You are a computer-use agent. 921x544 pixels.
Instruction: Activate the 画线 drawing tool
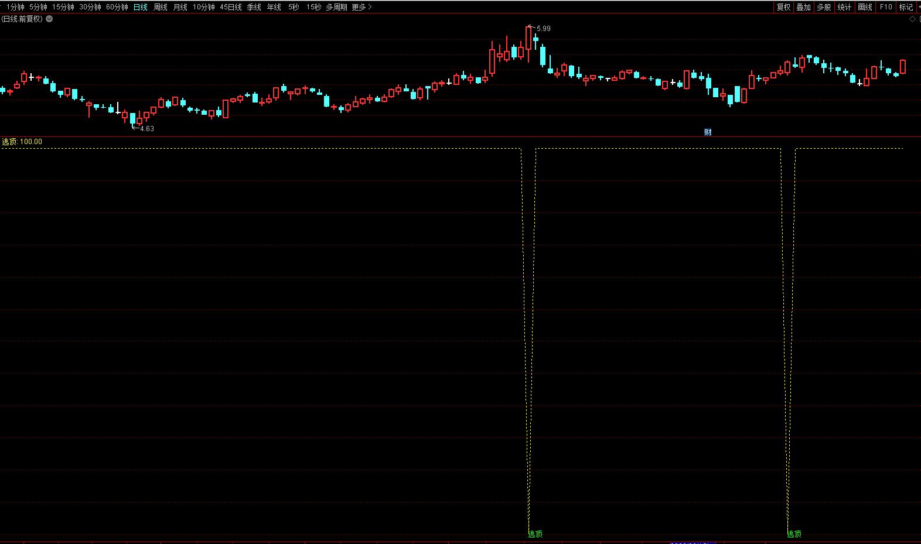865,7
